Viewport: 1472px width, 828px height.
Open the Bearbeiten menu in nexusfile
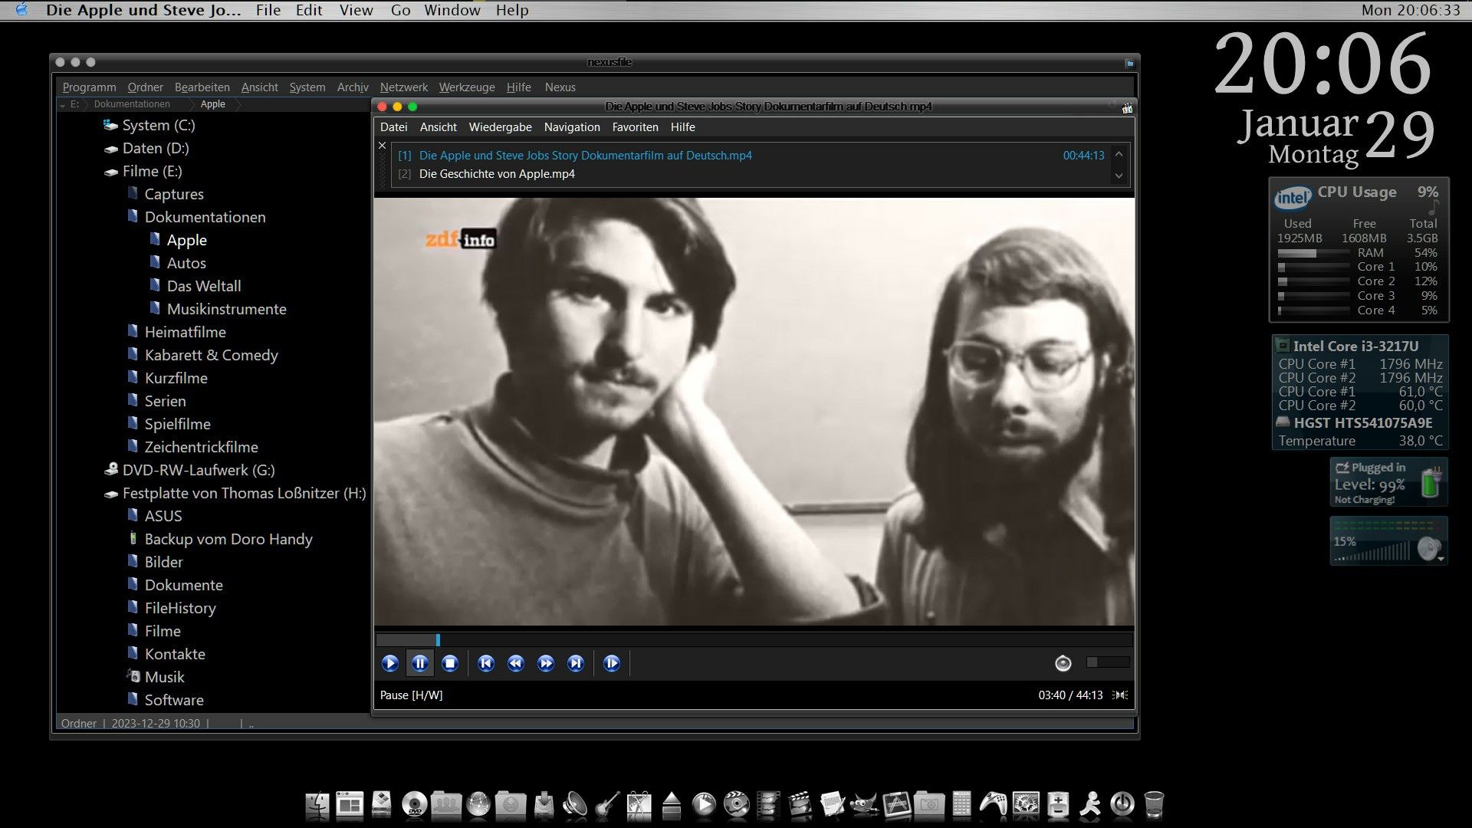coord(202,87)
